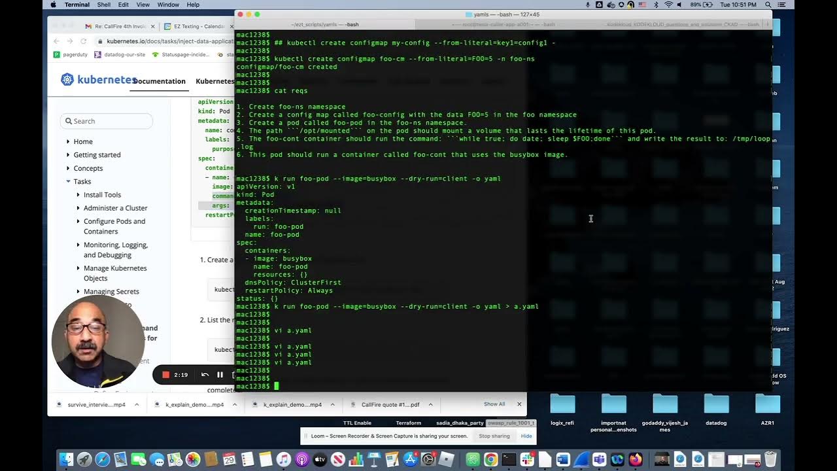
Task: Close the Chrome downloads bar
Action: point(519,404)
